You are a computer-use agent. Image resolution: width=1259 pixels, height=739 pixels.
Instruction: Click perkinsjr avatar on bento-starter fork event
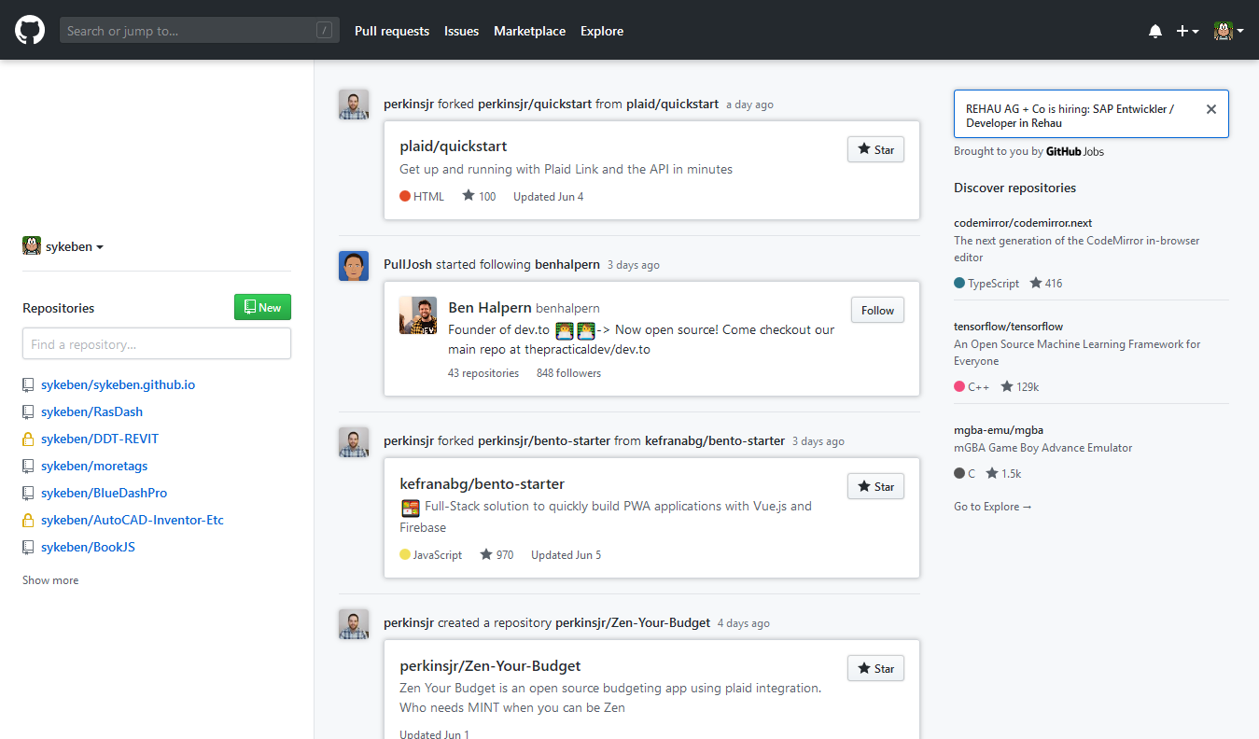(354, 442)
